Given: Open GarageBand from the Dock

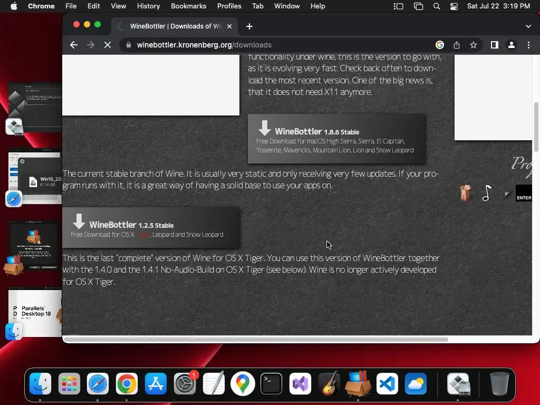Looking at the screenshot, I should tap(329, 384).
